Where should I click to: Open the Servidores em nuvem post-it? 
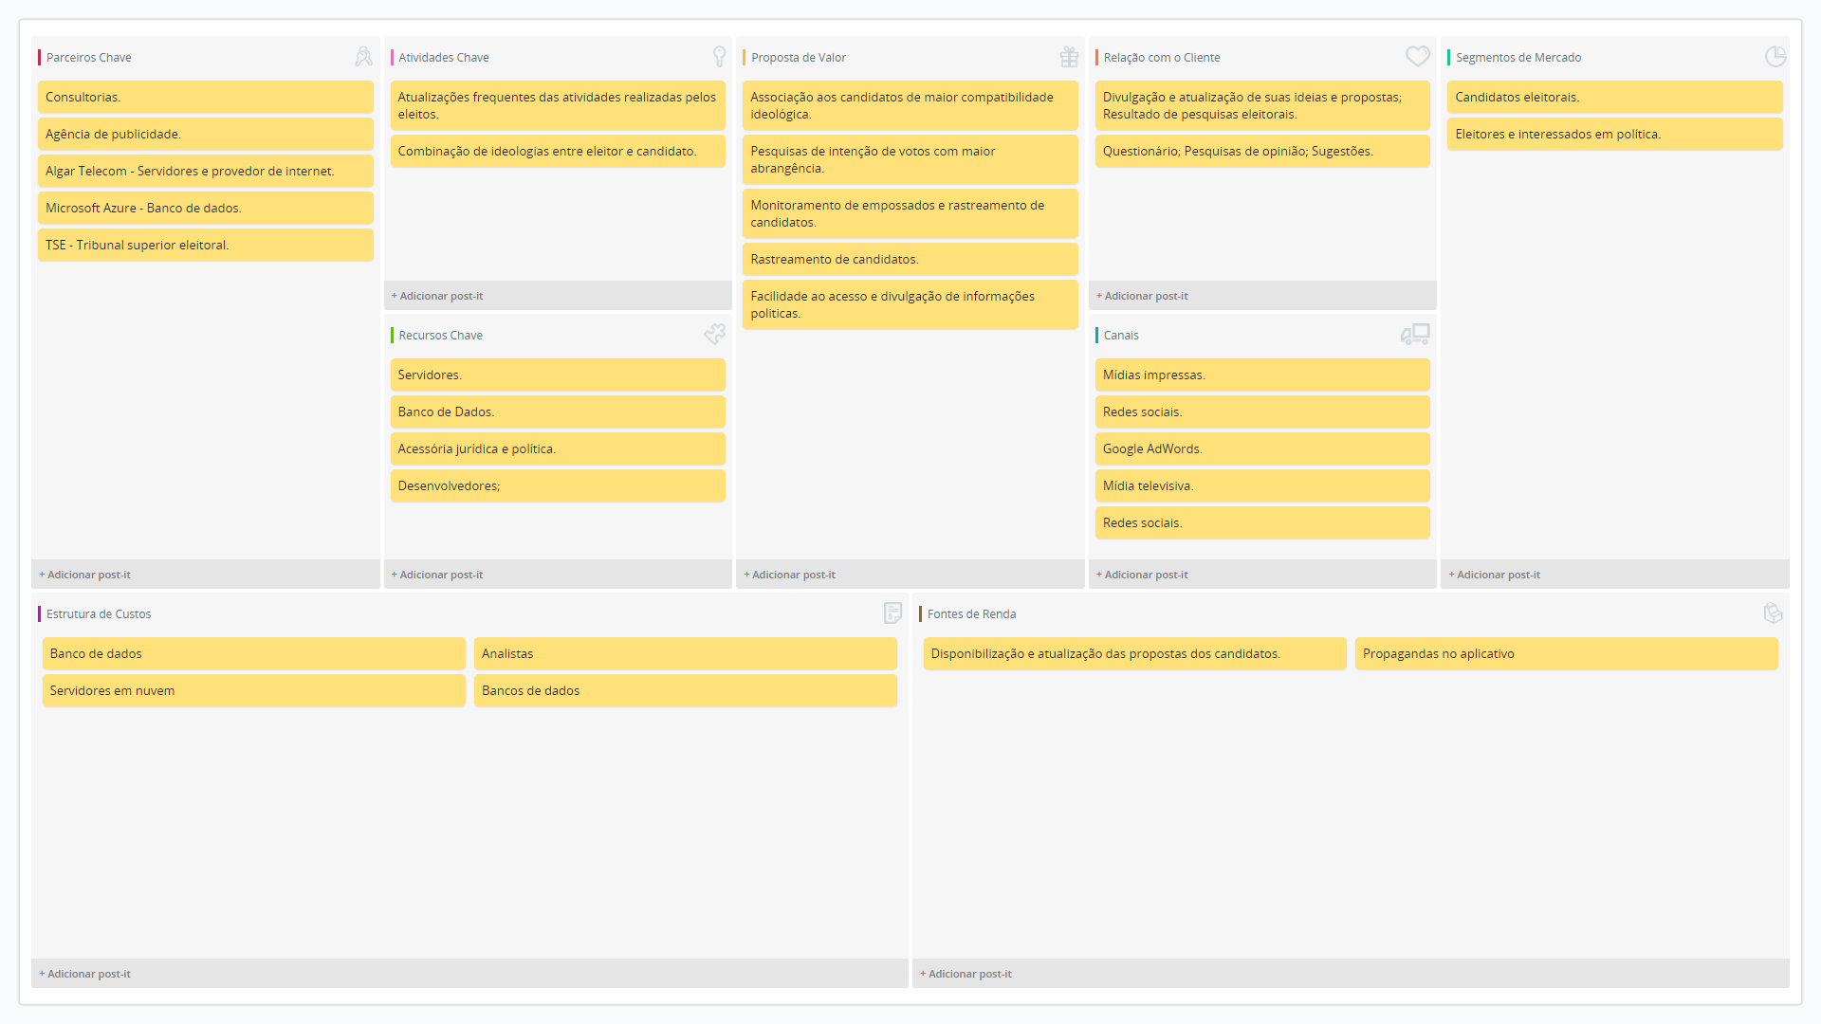pos(253,690)
